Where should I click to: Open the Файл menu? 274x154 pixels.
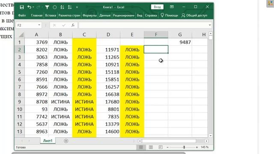tap(22, 15)
